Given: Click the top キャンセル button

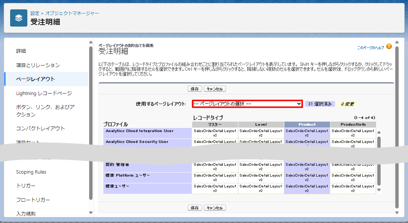Looking at the screenshot, I should (x=215, y=89).
